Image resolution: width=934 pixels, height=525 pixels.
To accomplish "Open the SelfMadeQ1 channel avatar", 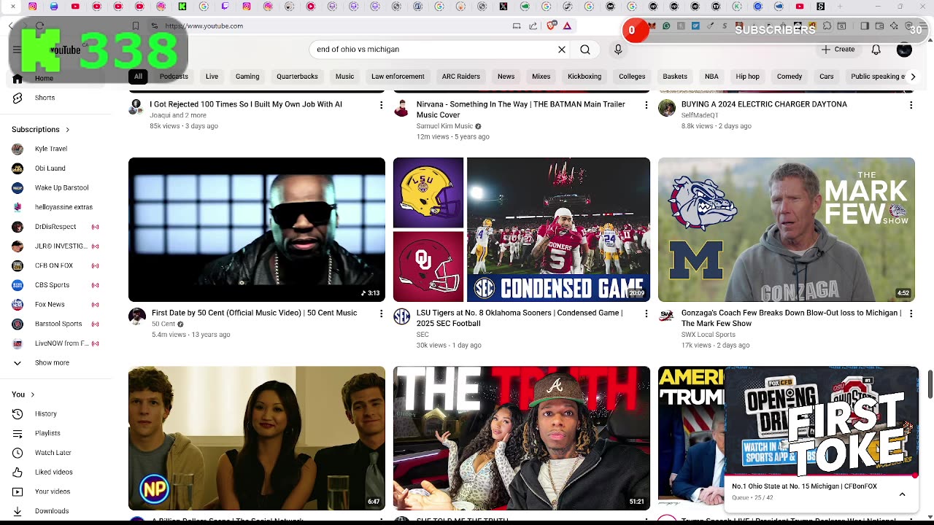I will pyautogui.click(x=666, y=108).
